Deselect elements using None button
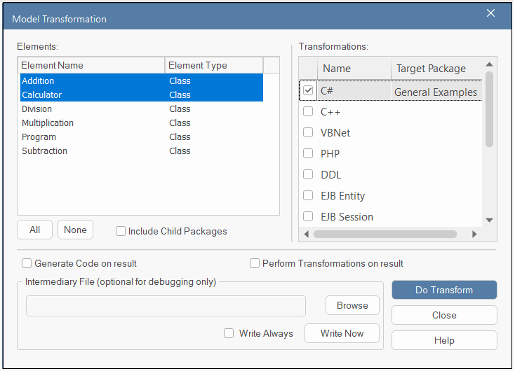515x371 pixels. coord(75,230)
